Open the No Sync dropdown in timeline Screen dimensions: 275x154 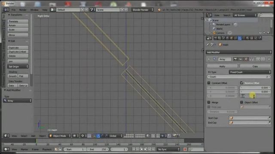[x=168, y=149]
